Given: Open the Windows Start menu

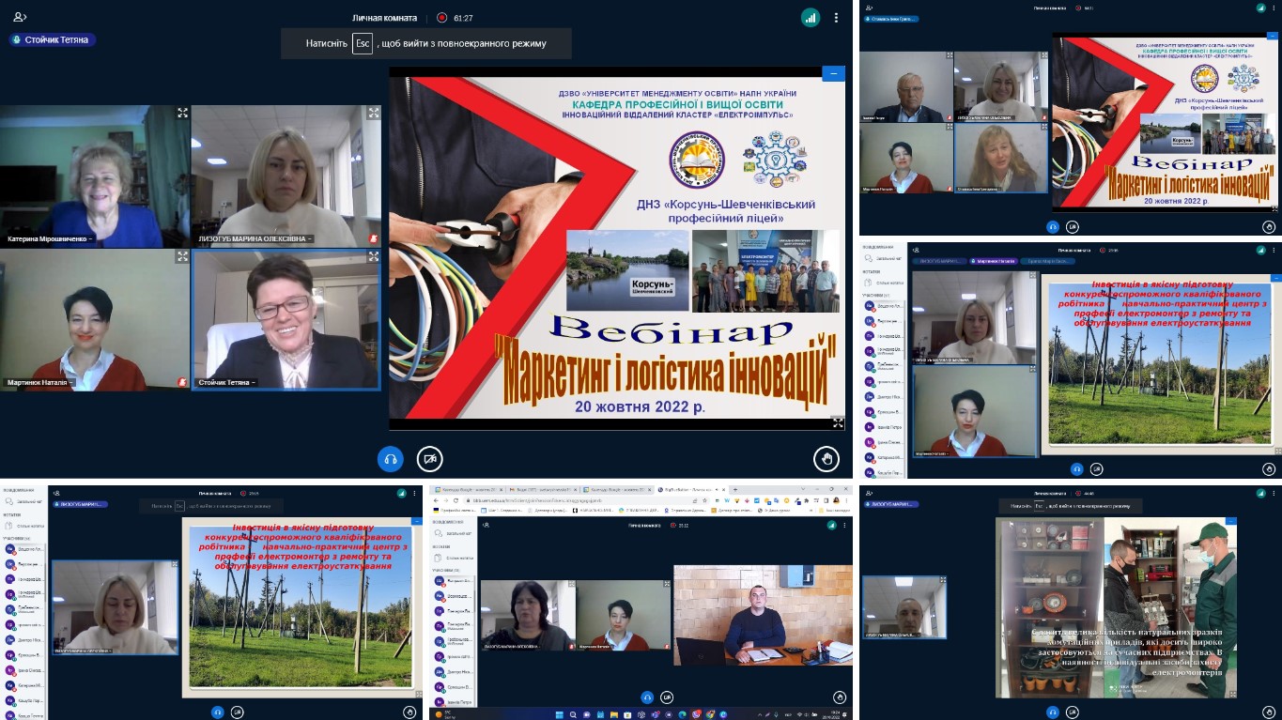Looking at the screenshot, I should [559, 714].
